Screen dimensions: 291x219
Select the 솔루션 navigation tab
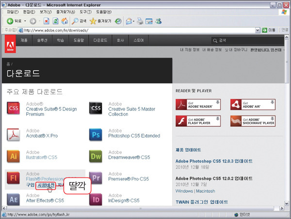42,40
